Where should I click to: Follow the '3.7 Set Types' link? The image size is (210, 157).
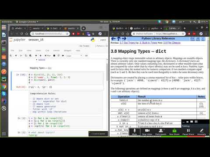(x=128, y=43)
